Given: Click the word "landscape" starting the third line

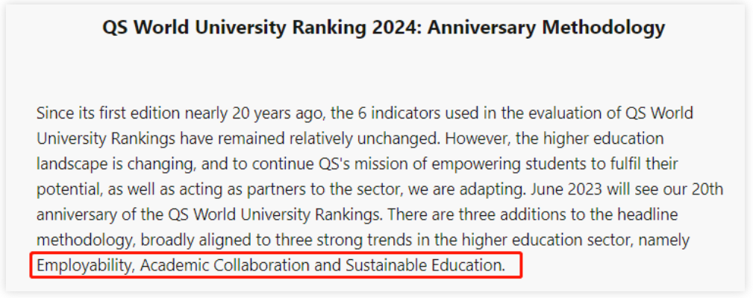Looking at the screenshot, I should pos(71,165).
